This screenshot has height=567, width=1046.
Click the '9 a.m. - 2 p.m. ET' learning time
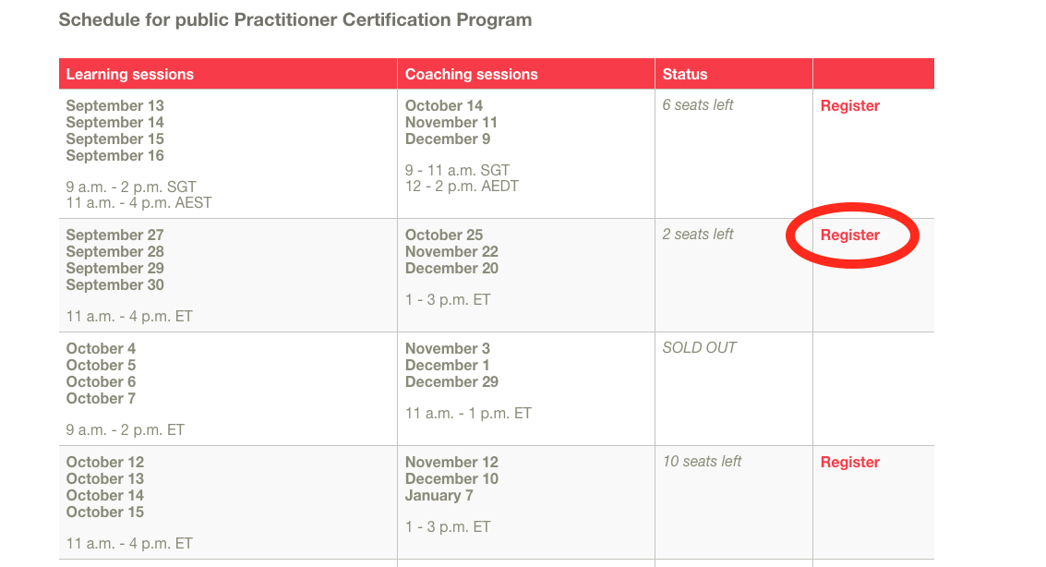(125, 430)
